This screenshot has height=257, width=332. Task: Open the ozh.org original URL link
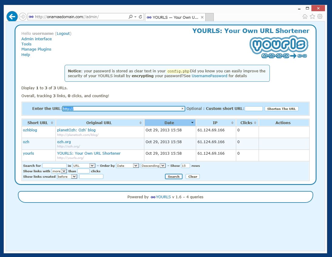pyautogui.click(x=64, y=142)
